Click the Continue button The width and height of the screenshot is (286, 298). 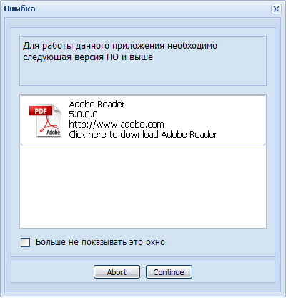[x=169, y=272]
